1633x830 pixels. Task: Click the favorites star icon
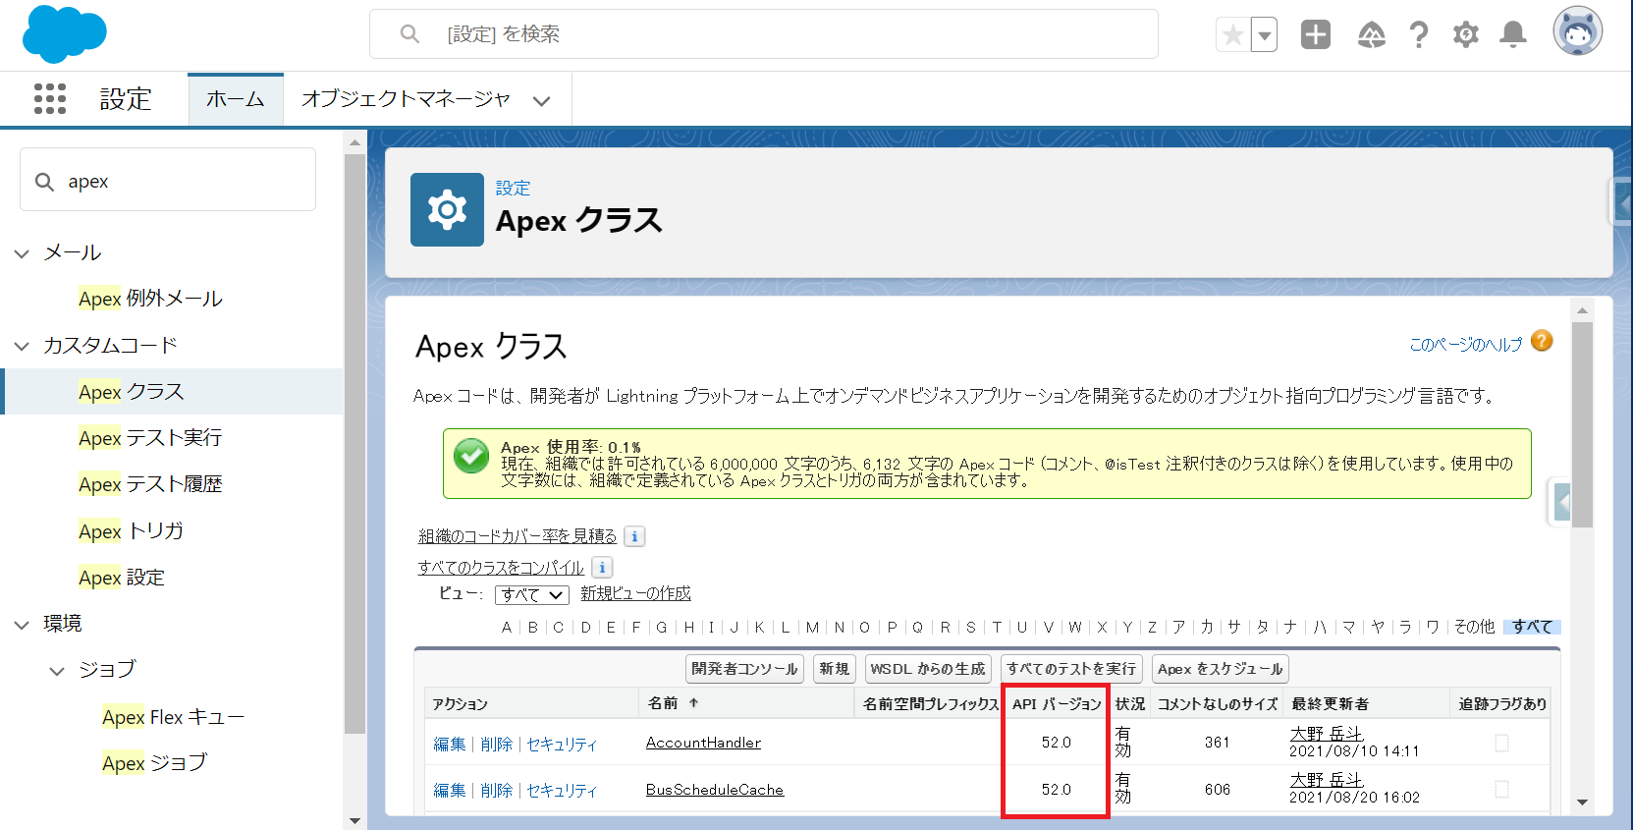click(1233, 35)
